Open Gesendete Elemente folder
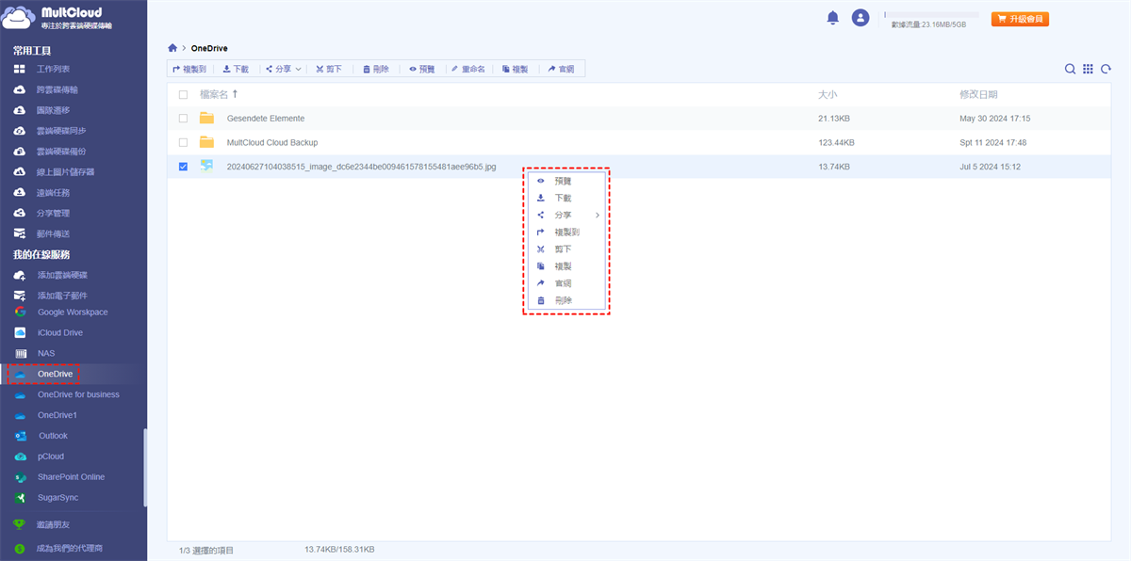Image resolution: width=1131 pixels, height=561 pixels. [266, 119]
